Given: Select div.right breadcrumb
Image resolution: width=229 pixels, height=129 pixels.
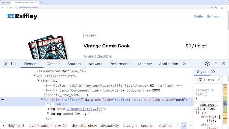Looking at the screenshot, I should click(x=130, y=126).
